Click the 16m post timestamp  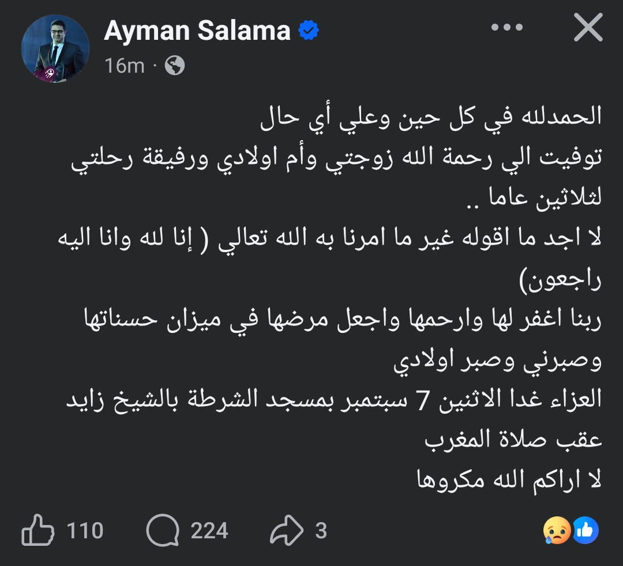tap(125, 66)
